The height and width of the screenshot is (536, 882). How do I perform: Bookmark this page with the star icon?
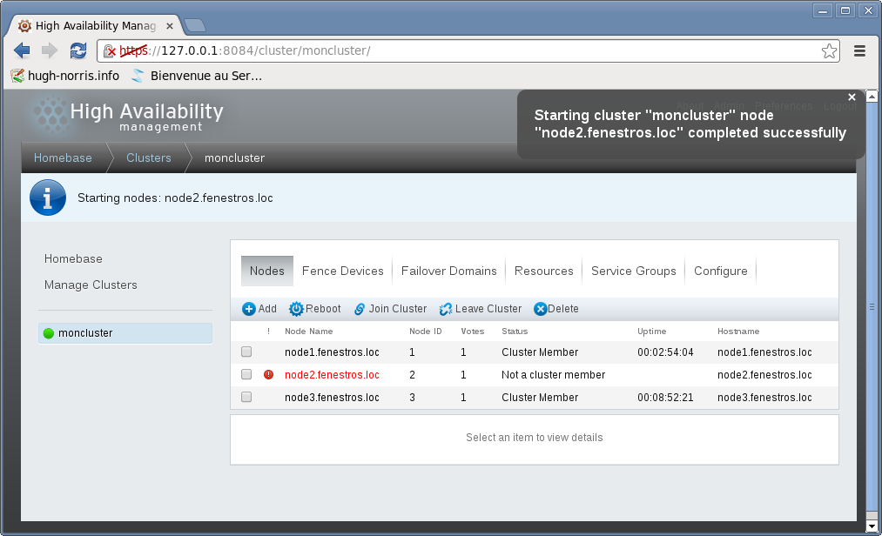click(829, 50)
